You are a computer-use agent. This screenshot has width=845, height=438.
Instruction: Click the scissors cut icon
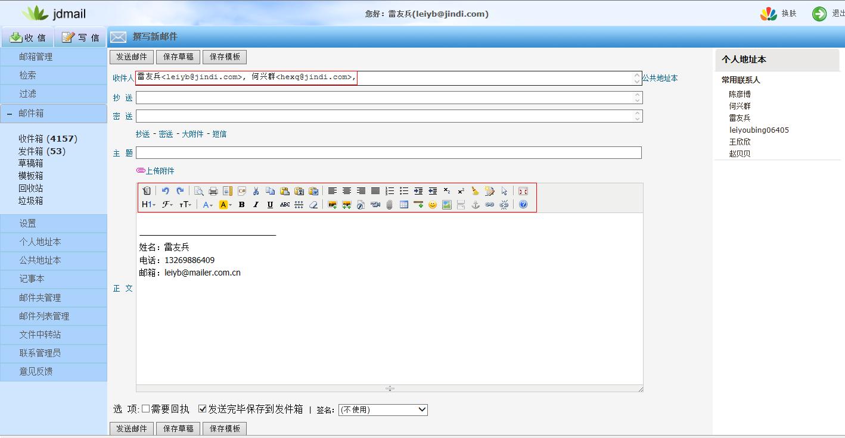coord(256,191)
